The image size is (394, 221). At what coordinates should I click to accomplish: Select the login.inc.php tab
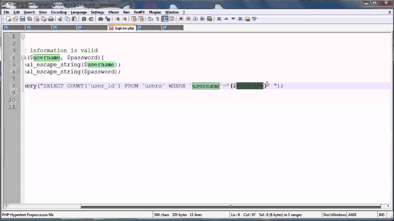click(x=122, y=28)
